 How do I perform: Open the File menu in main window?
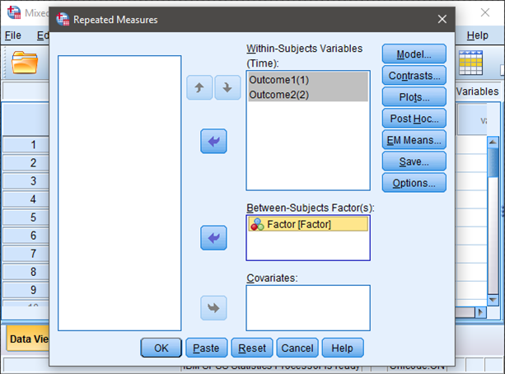(x=13, y=35)
